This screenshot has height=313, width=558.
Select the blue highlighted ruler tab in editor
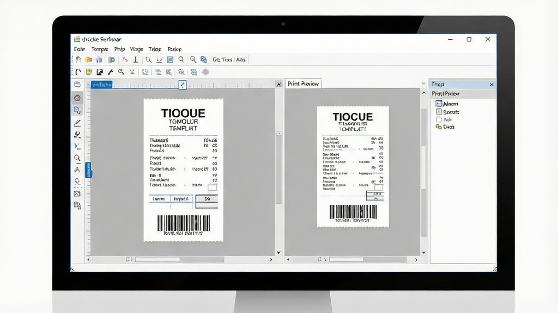102,85
